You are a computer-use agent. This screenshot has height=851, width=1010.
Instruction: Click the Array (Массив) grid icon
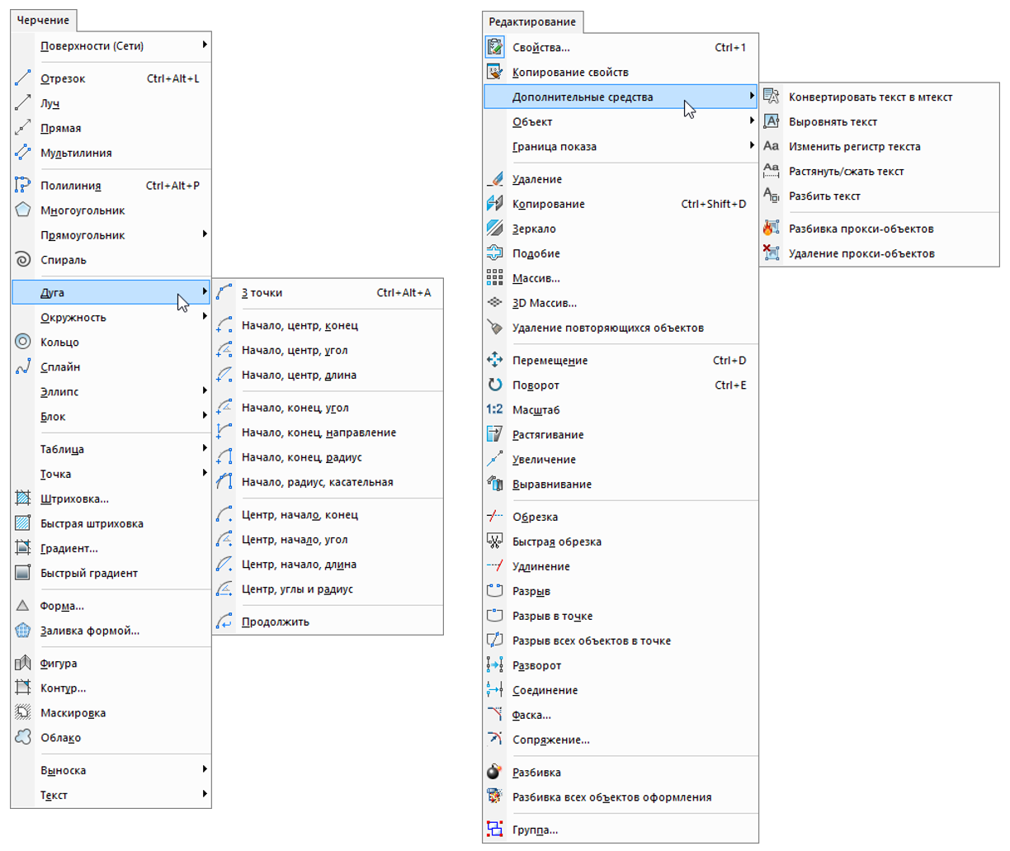tap(494, 278)
